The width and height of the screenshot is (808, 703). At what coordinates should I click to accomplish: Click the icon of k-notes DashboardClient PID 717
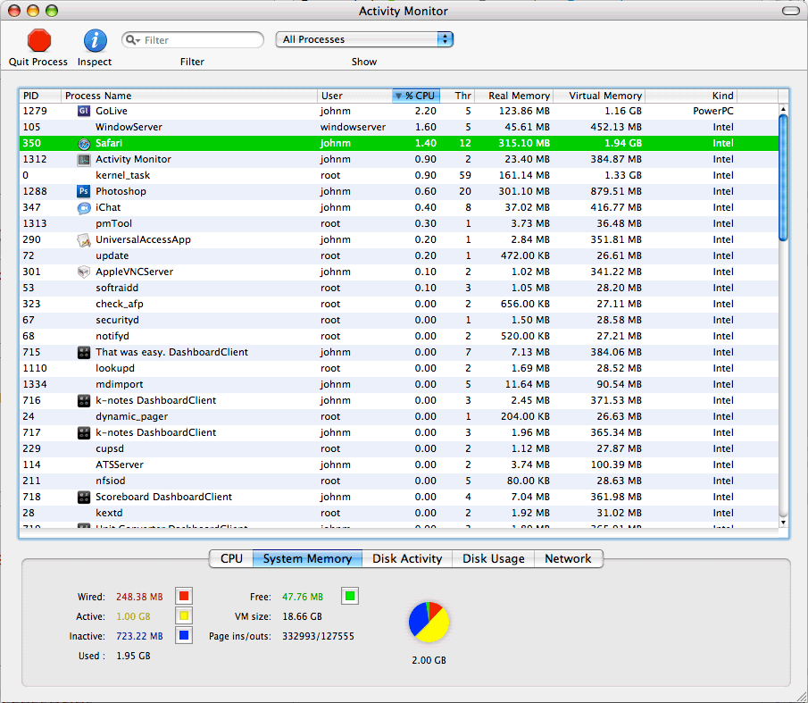[84, 433]
